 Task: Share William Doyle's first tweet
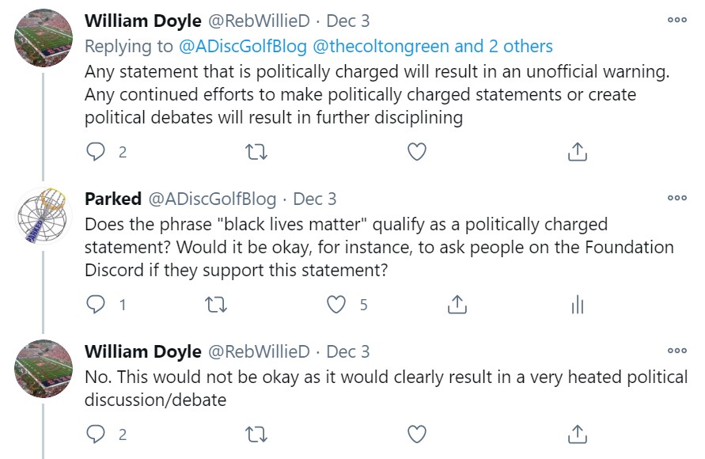click(578, 152)
